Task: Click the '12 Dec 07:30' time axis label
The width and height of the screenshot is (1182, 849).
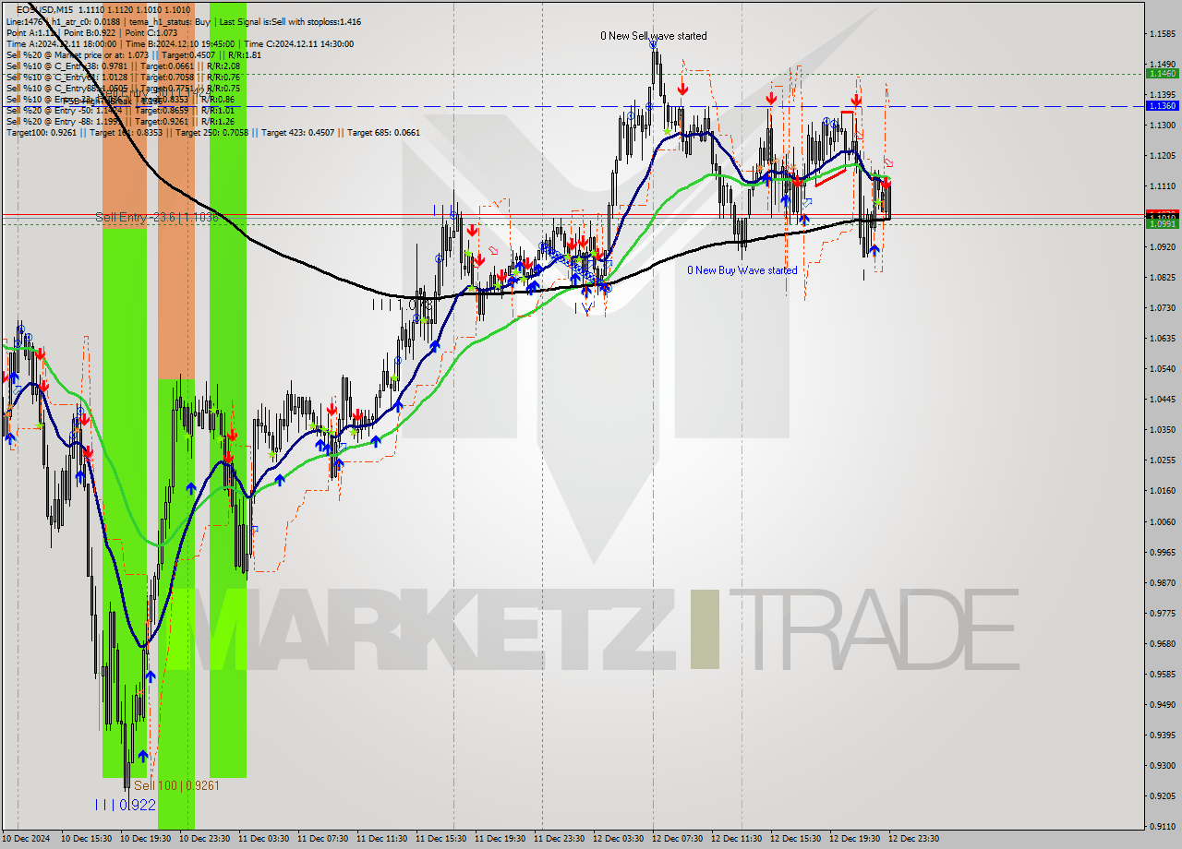Action: pyautogui.click(x=678, y=839)
